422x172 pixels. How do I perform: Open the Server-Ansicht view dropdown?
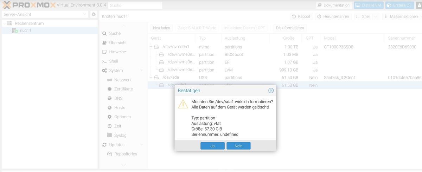point(85,14)
